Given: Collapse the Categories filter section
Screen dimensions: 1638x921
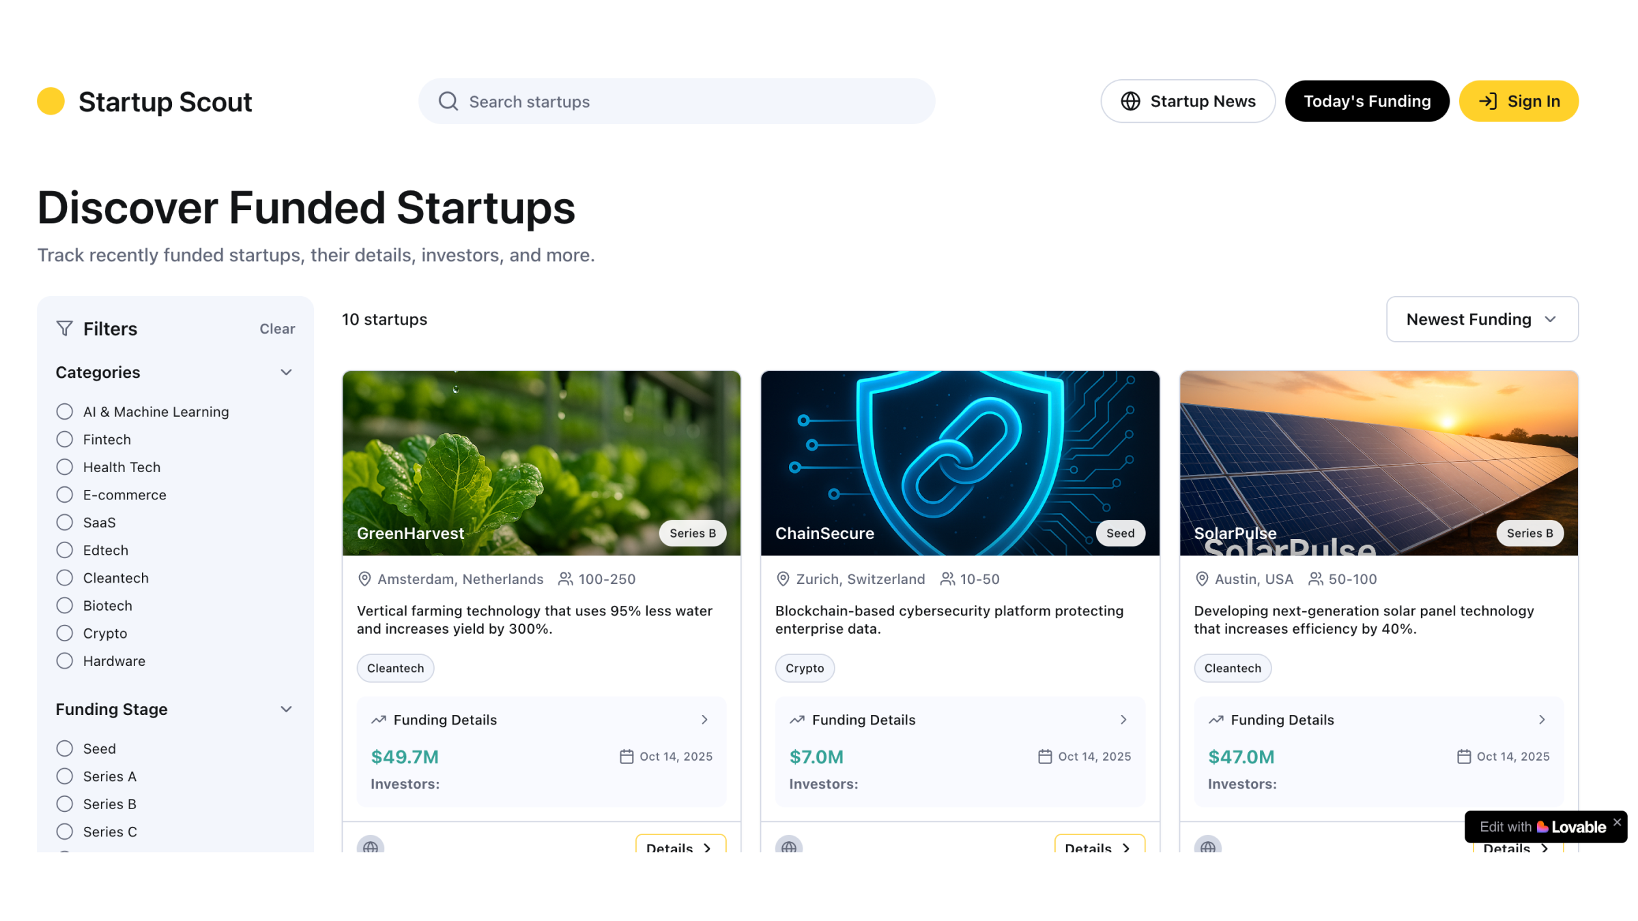Looking at the screenshot, I should [x=286, y=372].
